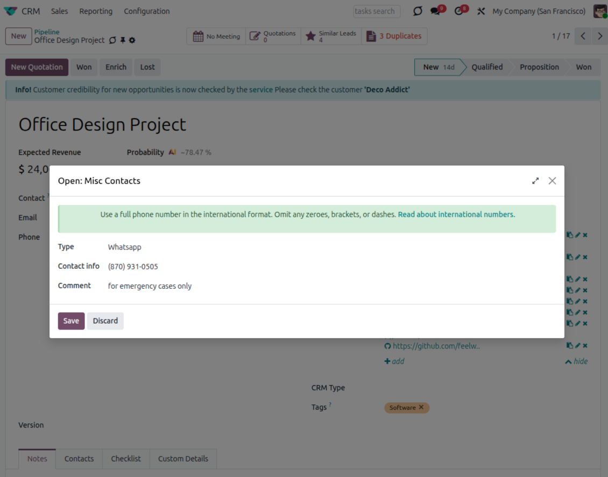Open the My Company (San Francisco) switcher
Screen dimensions: 608x477
pos(539,11)
